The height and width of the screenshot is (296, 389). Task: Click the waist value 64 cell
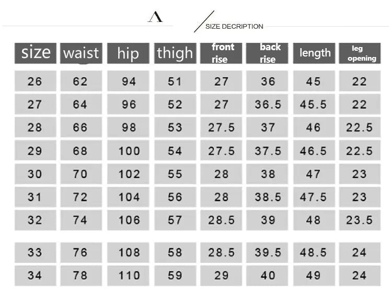coord(81,105)
